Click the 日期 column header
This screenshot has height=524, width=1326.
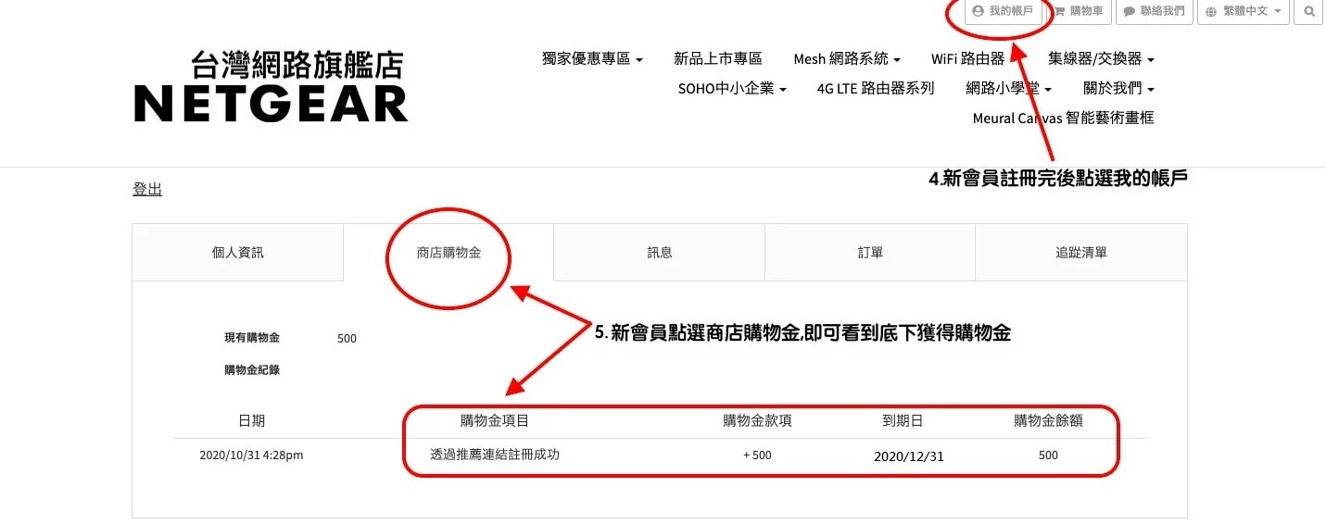tap(251, 420)
